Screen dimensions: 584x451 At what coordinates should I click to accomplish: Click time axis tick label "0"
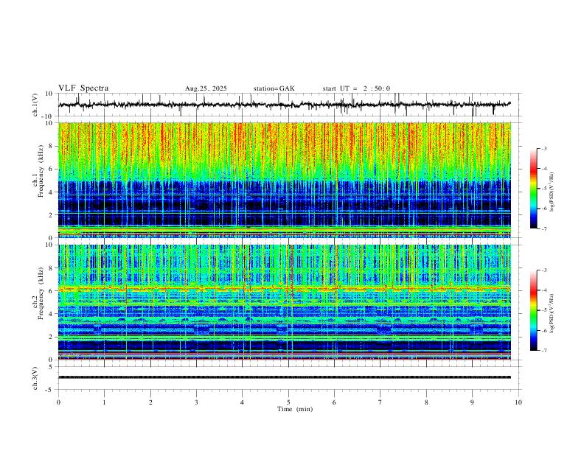[x=58, y=402]
